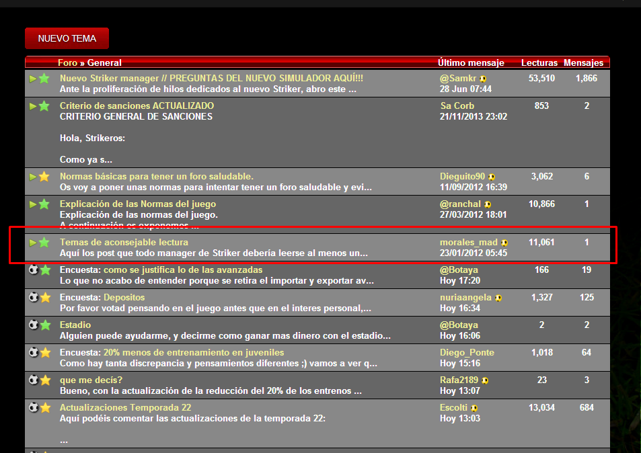This screenshot has height=453, width=641.
Task: Open poll 20% menos de entrenamiento en juveniles
Action: (x=193, y=352)
